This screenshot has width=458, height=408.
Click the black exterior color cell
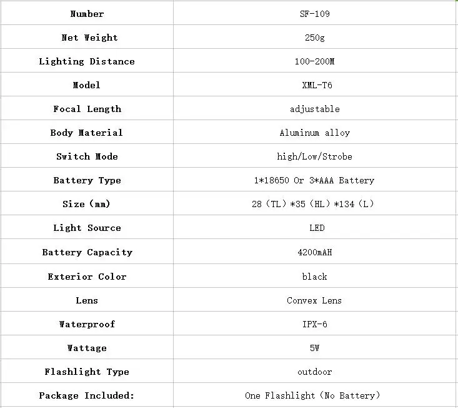point(315,277)
